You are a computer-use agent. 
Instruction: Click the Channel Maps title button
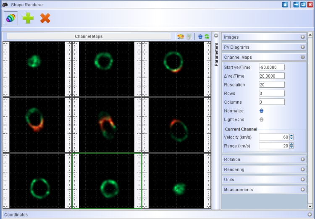point(89,36)
